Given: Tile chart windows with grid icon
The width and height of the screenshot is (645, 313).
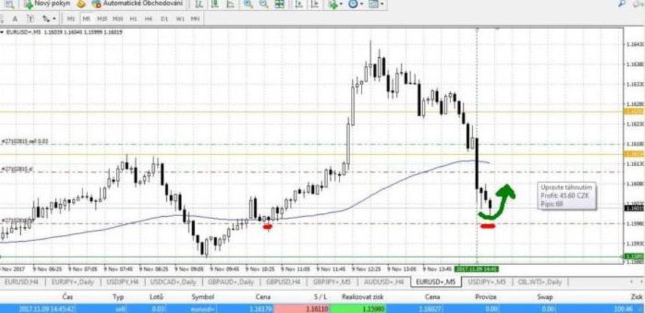Looking at the screenshot, I should pos(279,4).
